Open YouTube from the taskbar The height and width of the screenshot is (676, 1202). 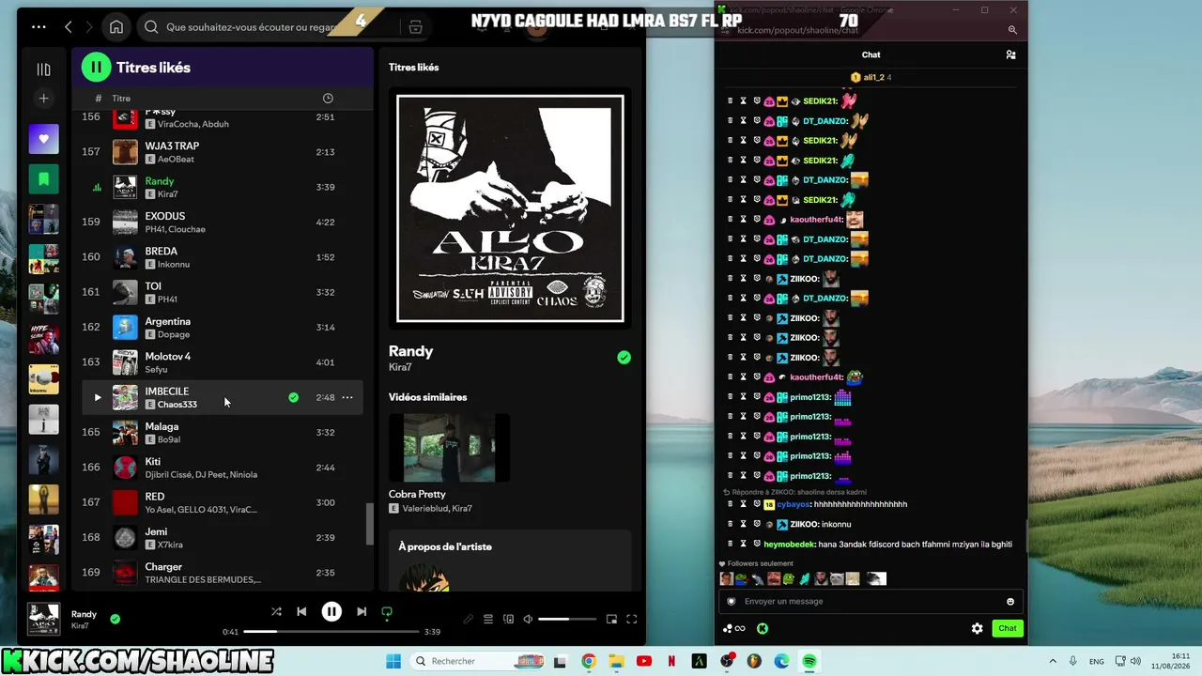(x=644, y=661)
